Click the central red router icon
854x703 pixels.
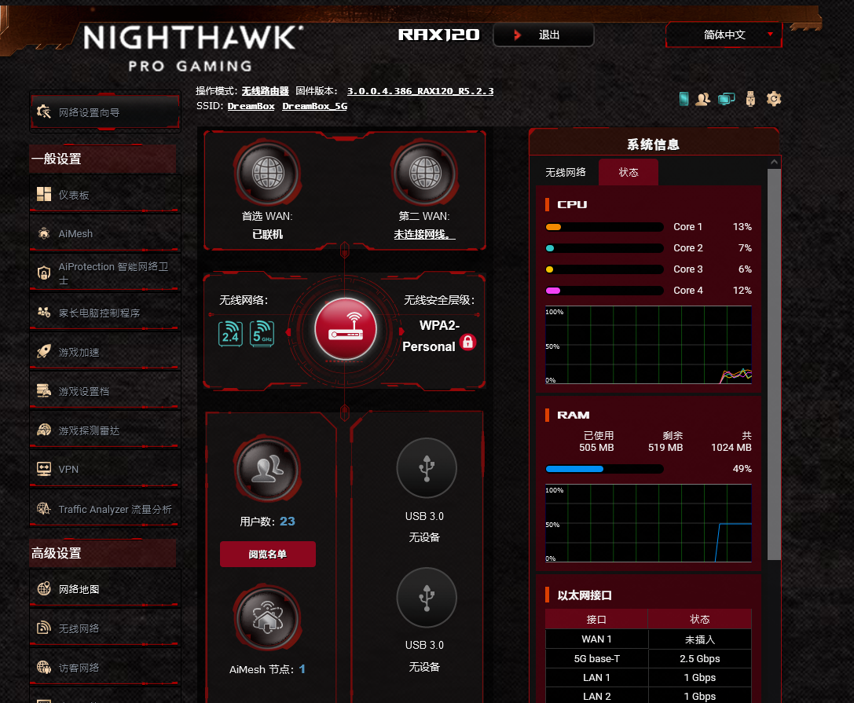click(346, 329)
